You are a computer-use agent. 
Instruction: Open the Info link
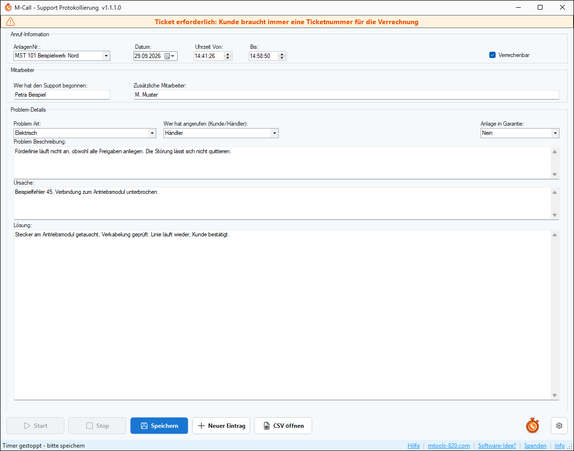(560, 446)
